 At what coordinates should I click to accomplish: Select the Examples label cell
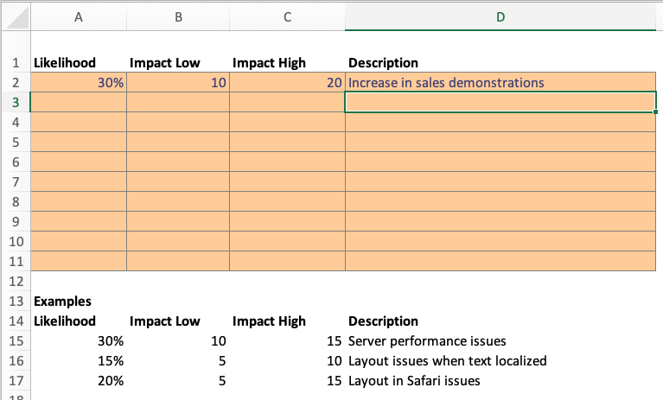click(x=79, y=302)
